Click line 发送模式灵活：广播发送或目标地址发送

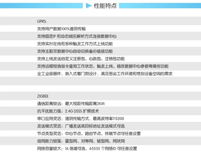[x=81, y=126]
